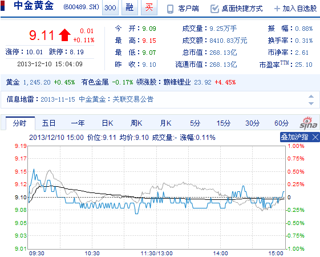Image resolution: width=320 pixels, height=257 pixels.
Task: Click the plus icon beside 加入自选股
Action: (x=277, y=9)
